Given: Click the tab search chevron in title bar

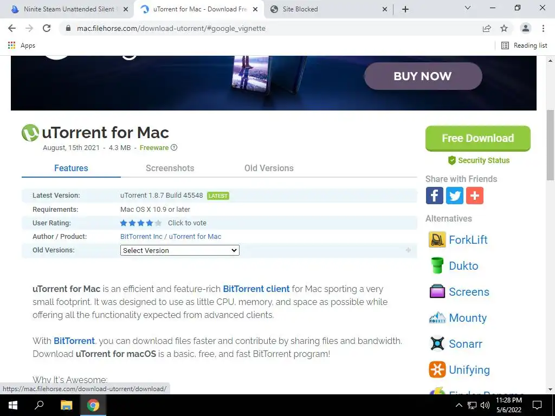Looking at the screenshot, I should point(468,8).
